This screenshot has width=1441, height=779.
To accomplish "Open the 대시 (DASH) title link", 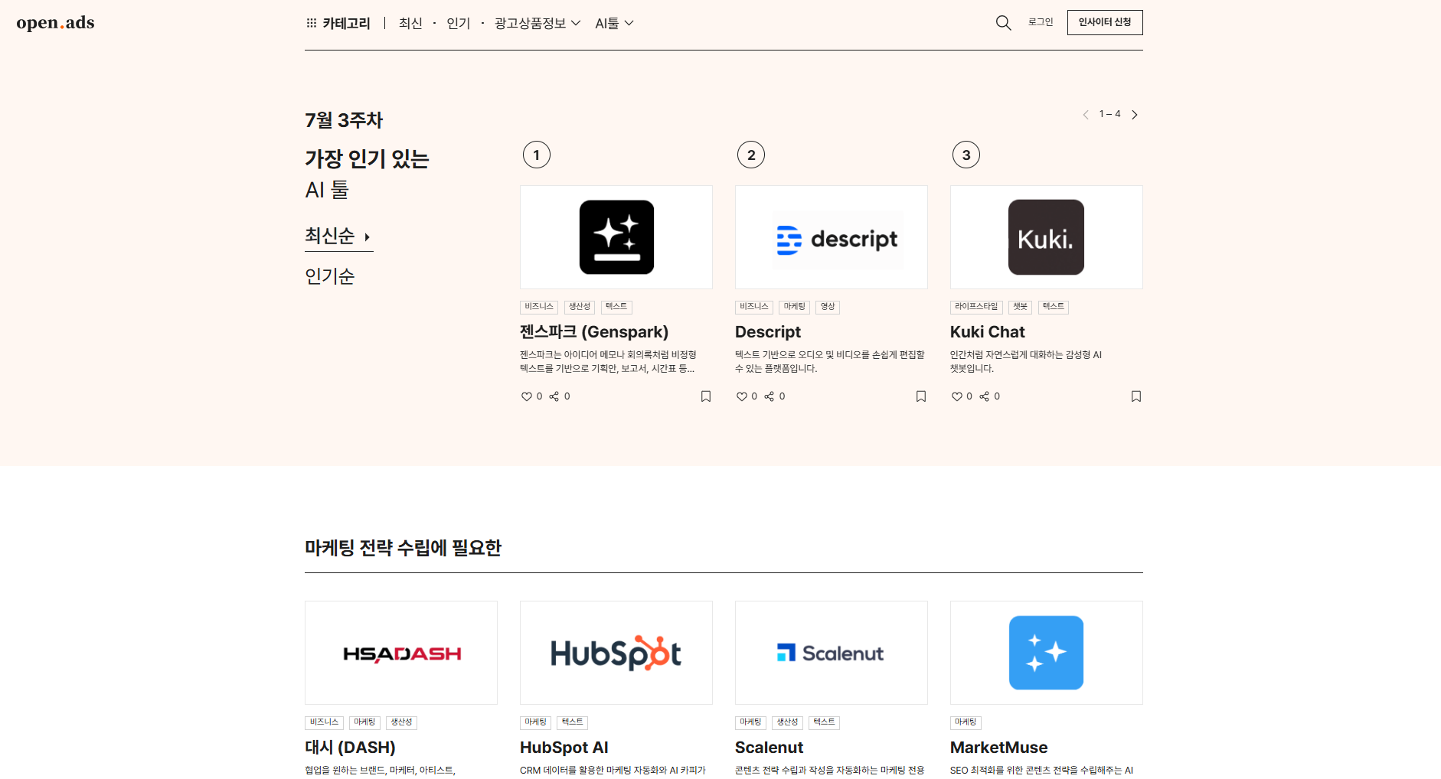I will click(x=350, y=748).
